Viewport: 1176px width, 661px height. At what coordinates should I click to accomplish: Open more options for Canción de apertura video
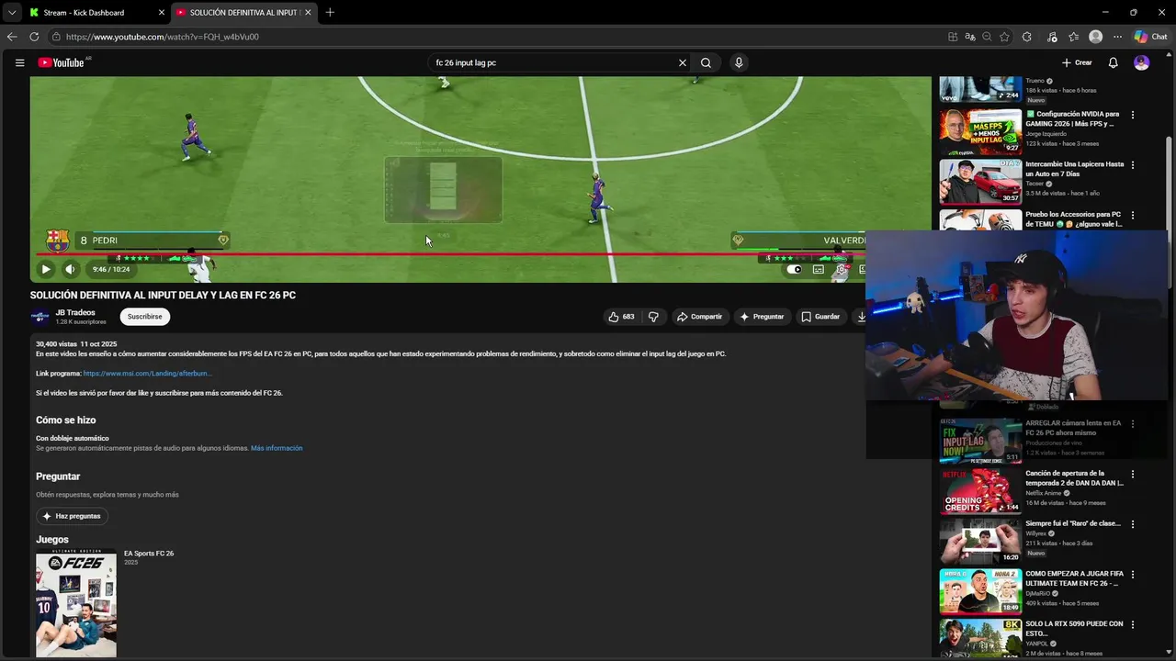(1132, 475)
